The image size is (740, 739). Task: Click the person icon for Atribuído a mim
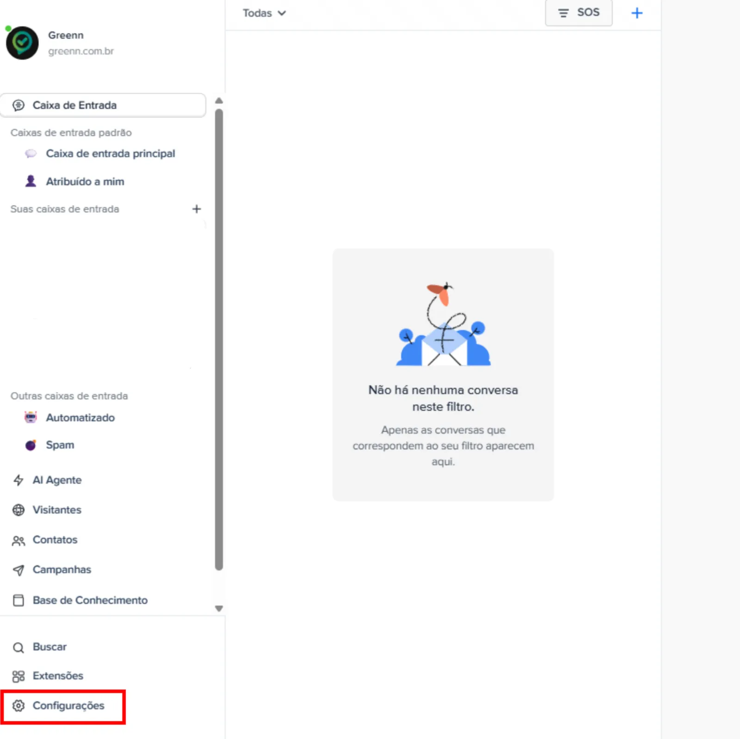pyautogui.click(x=31, y=181)
